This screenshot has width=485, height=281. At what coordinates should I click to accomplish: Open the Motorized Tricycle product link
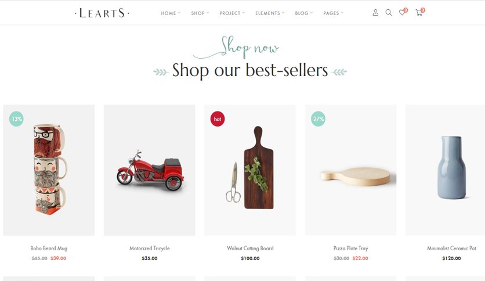point(150,248)
